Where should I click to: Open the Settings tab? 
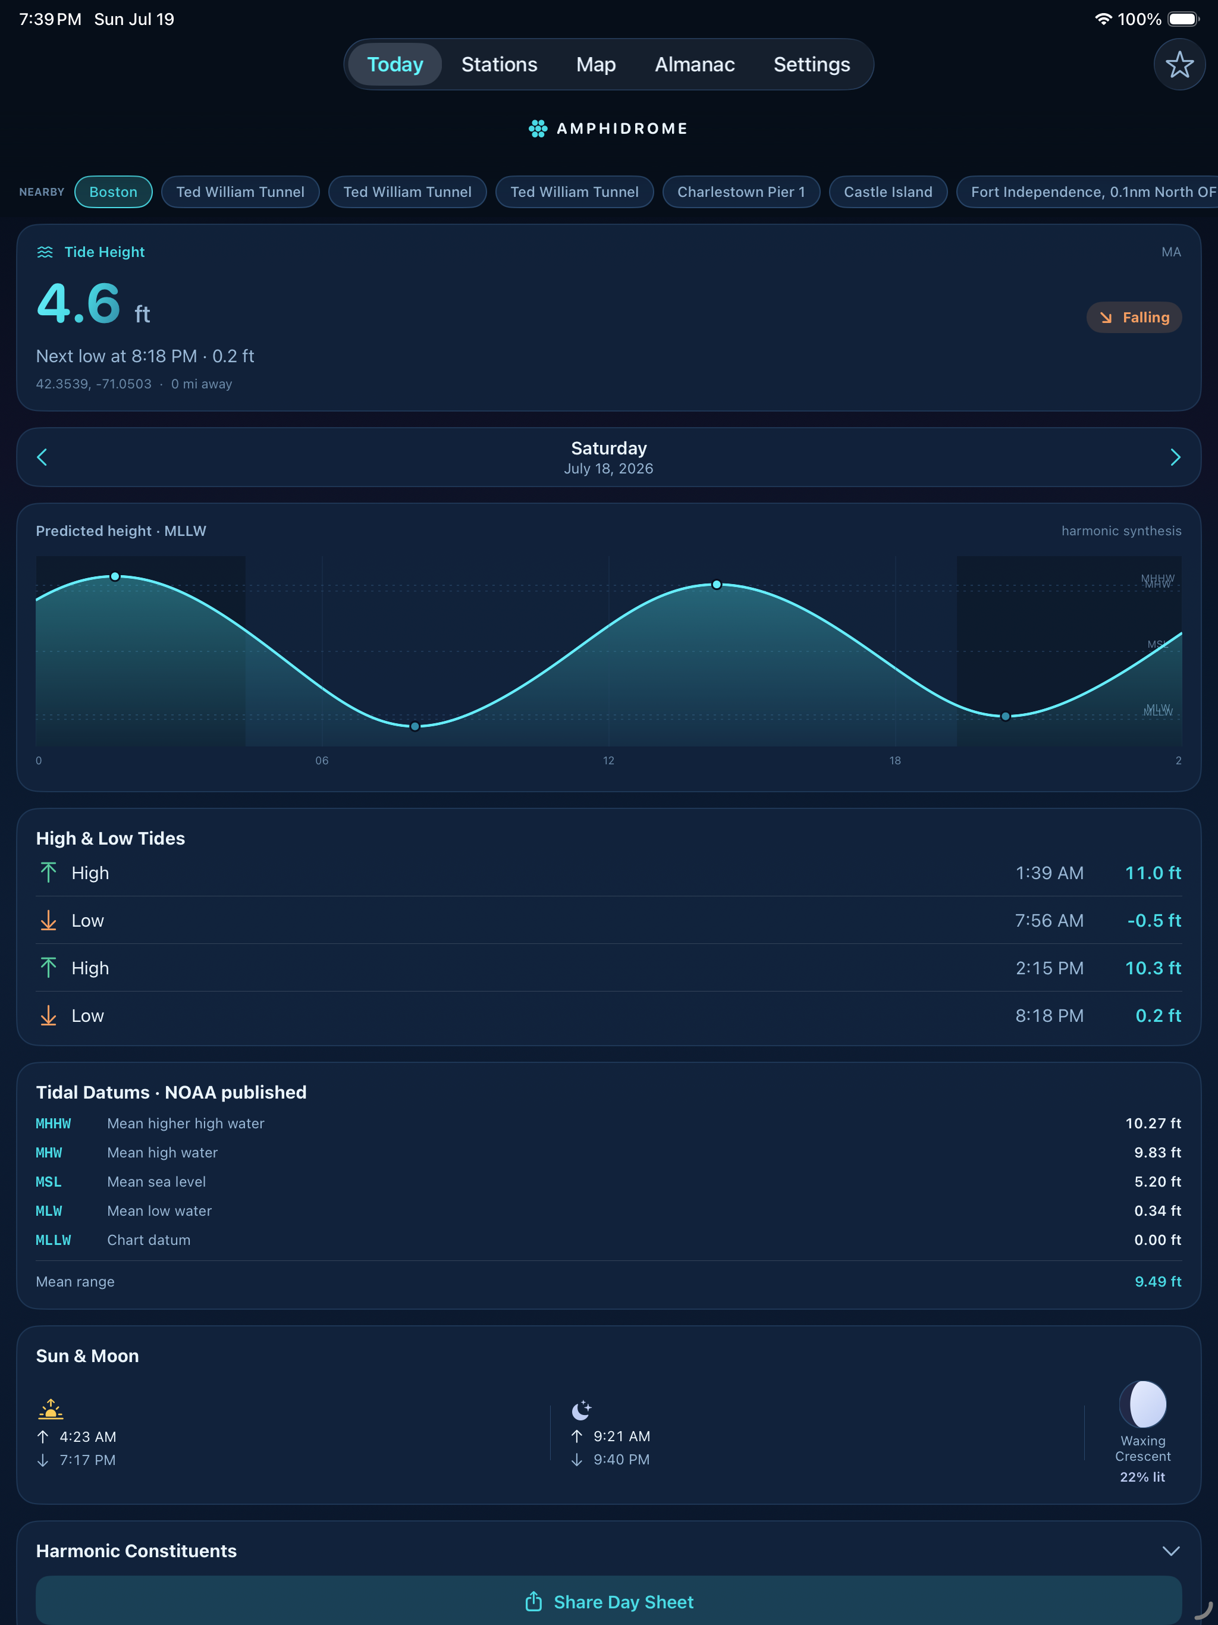click(x=812, y=65)
